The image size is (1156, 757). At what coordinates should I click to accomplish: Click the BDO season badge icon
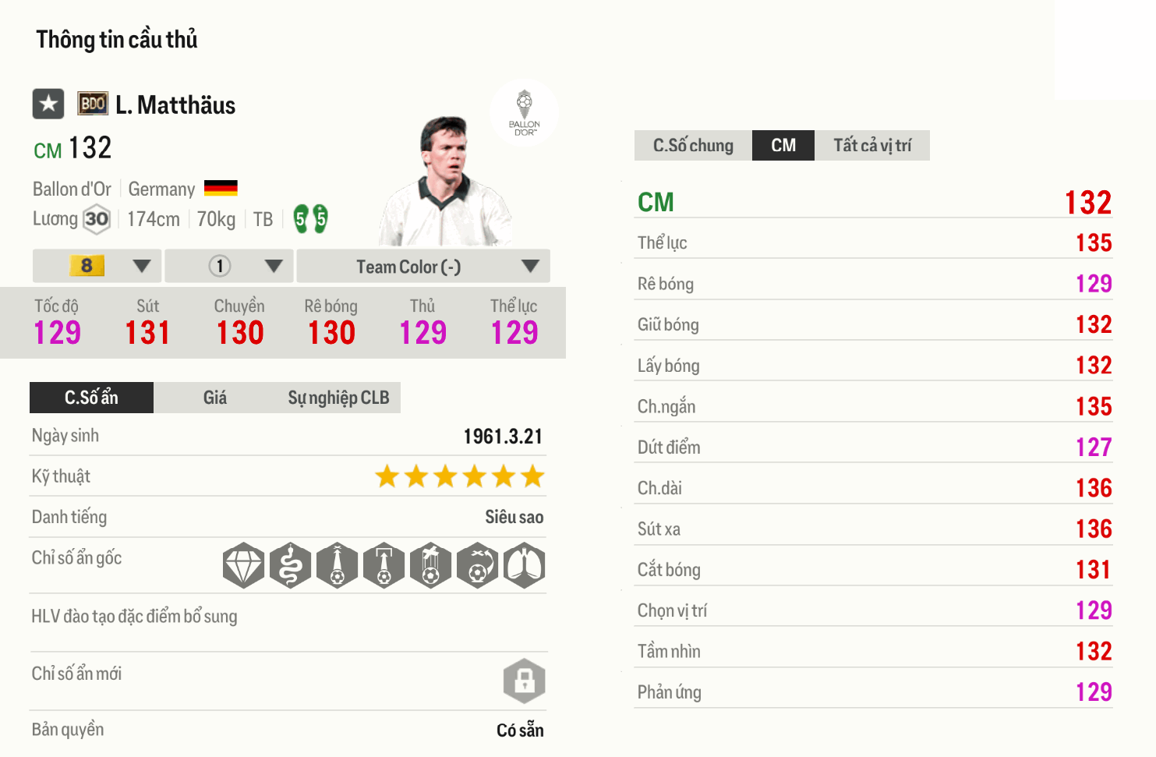coord(93,104)
